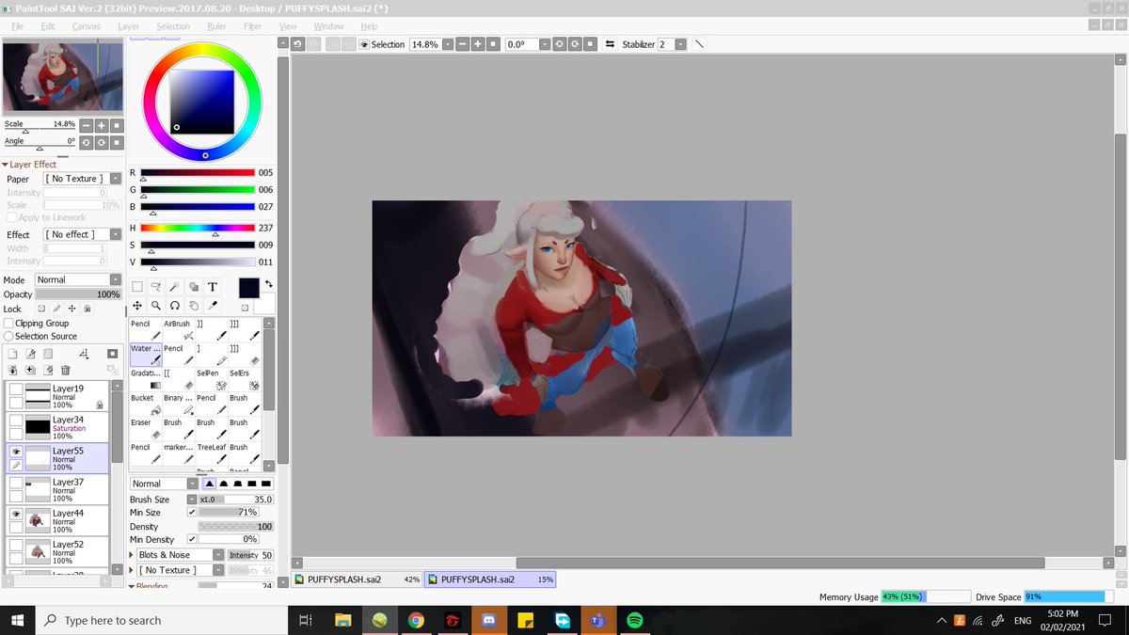The height and width of the screenshot is (635, 1129).
Task: Open the Layer menu
Action: tap(129, 26)
